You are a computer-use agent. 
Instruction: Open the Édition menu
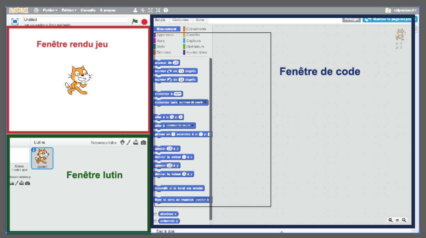pos(68,10)
